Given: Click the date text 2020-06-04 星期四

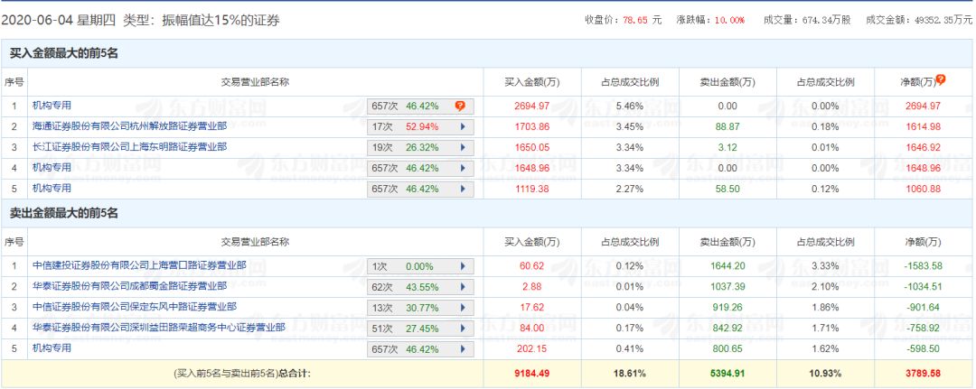Looking at the screenshot, I should point(59,21).
